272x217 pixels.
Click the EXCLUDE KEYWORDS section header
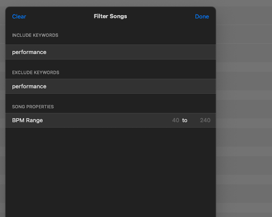pos(36,72)
